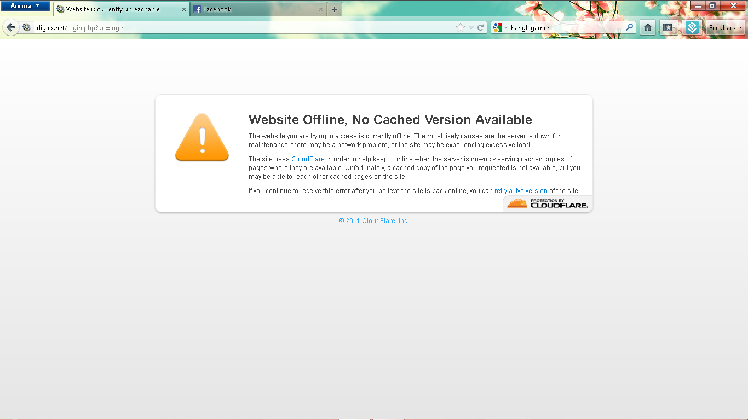Open the Aurora application menu
Screen dimensions: 748x420
tap(25, 6)
